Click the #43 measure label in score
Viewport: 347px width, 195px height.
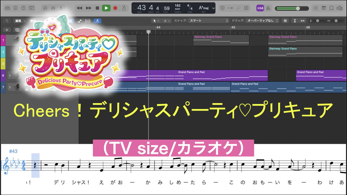pos(13,151)
